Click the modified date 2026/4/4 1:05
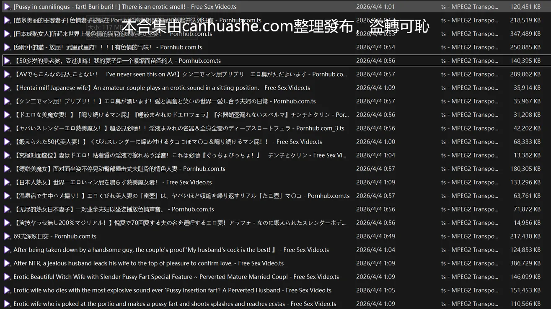The width and height of the screenshot is (551, 309). [375, 290]
